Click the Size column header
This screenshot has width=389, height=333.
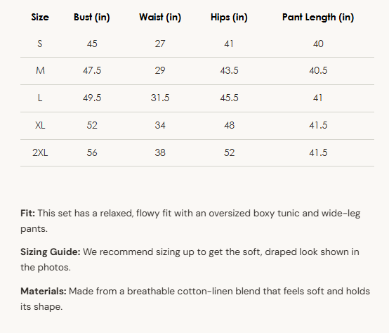40,17
